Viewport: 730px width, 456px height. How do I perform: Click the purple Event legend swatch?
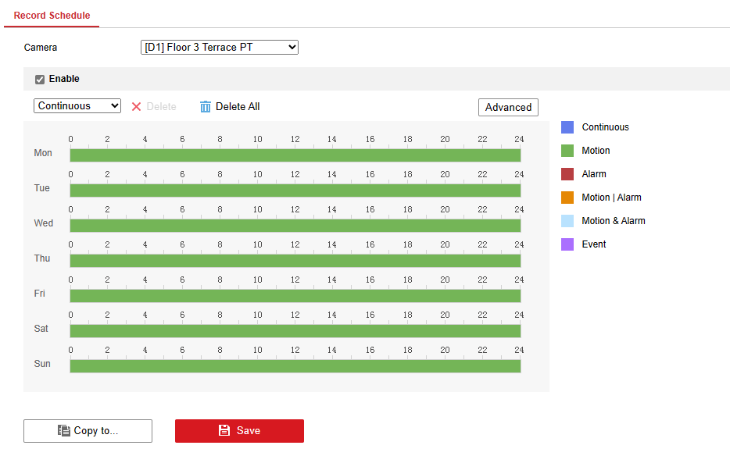click(567, 244)
